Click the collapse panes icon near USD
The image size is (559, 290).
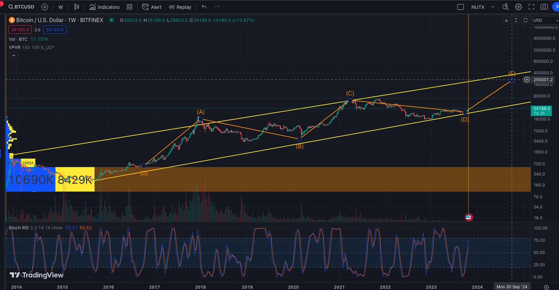coord(516,20)
